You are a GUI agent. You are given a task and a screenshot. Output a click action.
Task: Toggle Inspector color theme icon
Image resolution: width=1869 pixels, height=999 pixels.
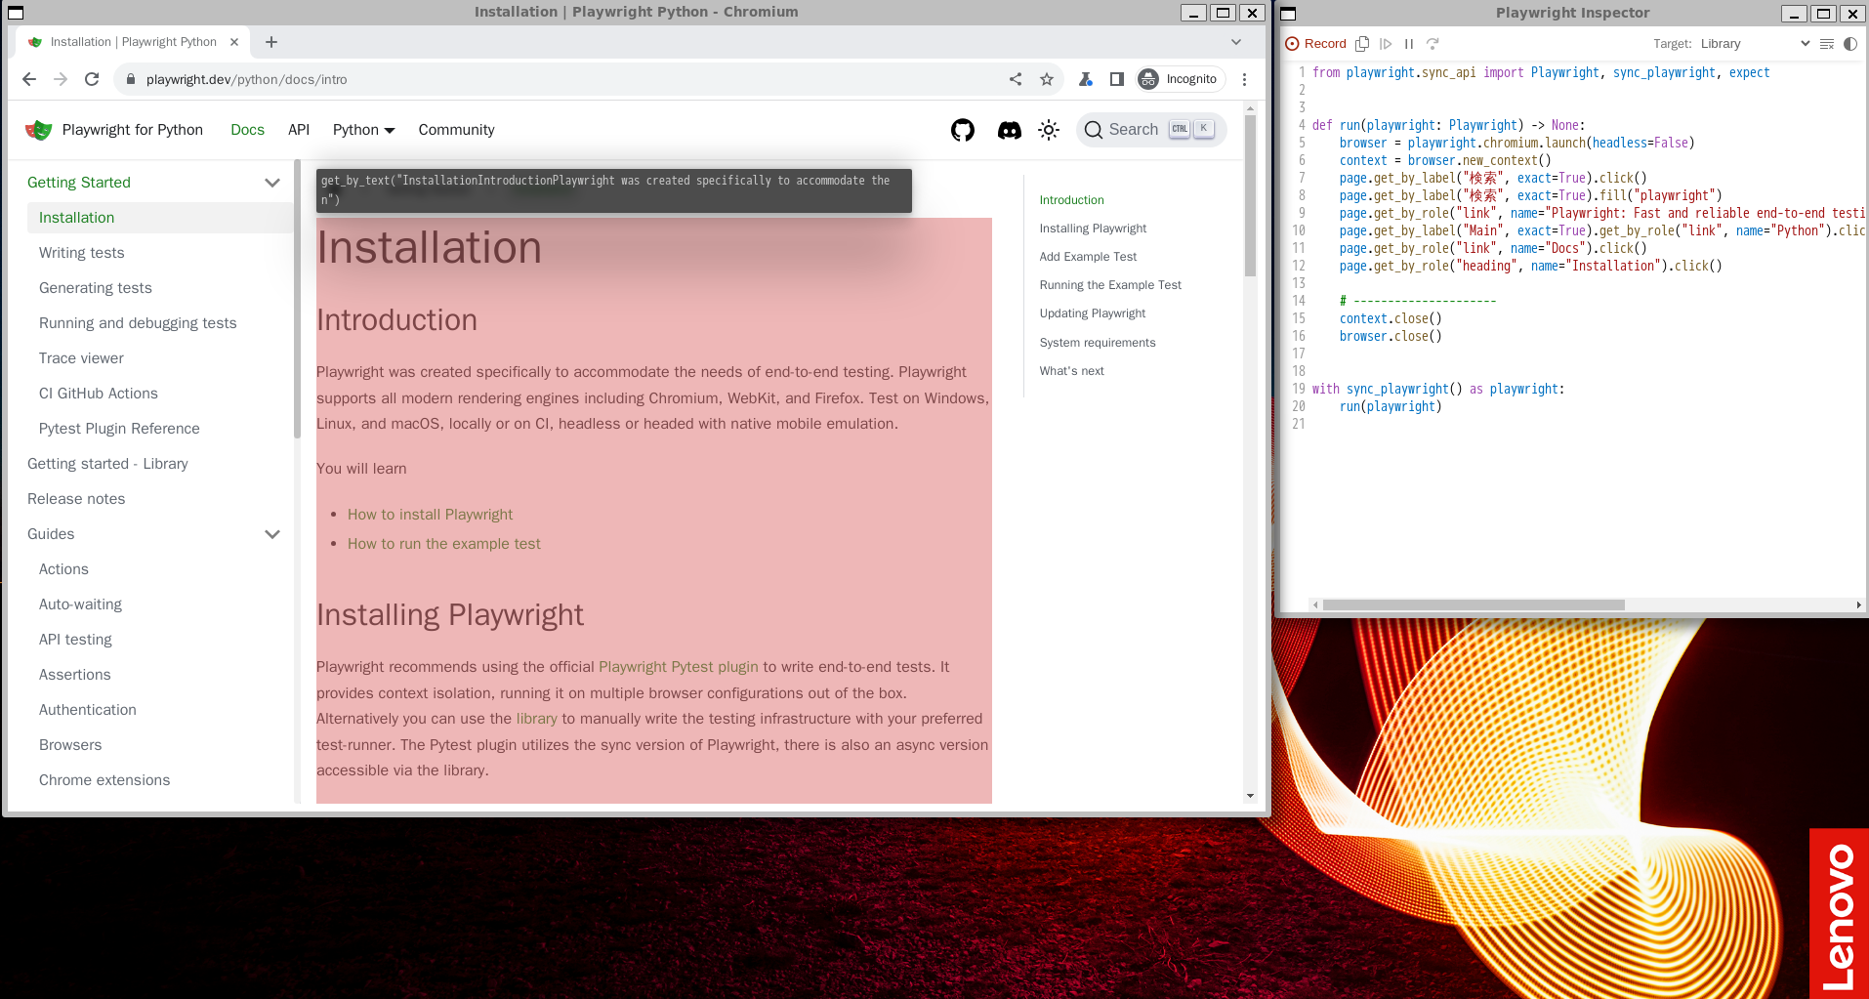pyautogui.click(x=1850, y=44)
